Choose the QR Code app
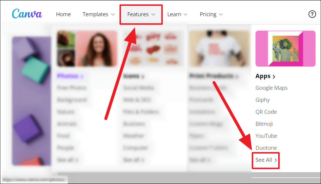This screenshot has width=321, height=184. pyautogui.click(x=266, y=112)
